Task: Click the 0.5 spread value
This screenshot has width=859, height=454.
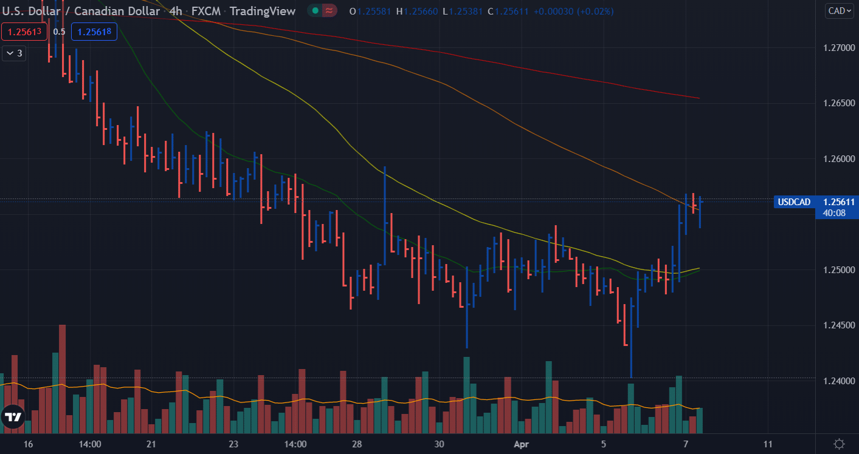Action: click(x=59, y=32)
